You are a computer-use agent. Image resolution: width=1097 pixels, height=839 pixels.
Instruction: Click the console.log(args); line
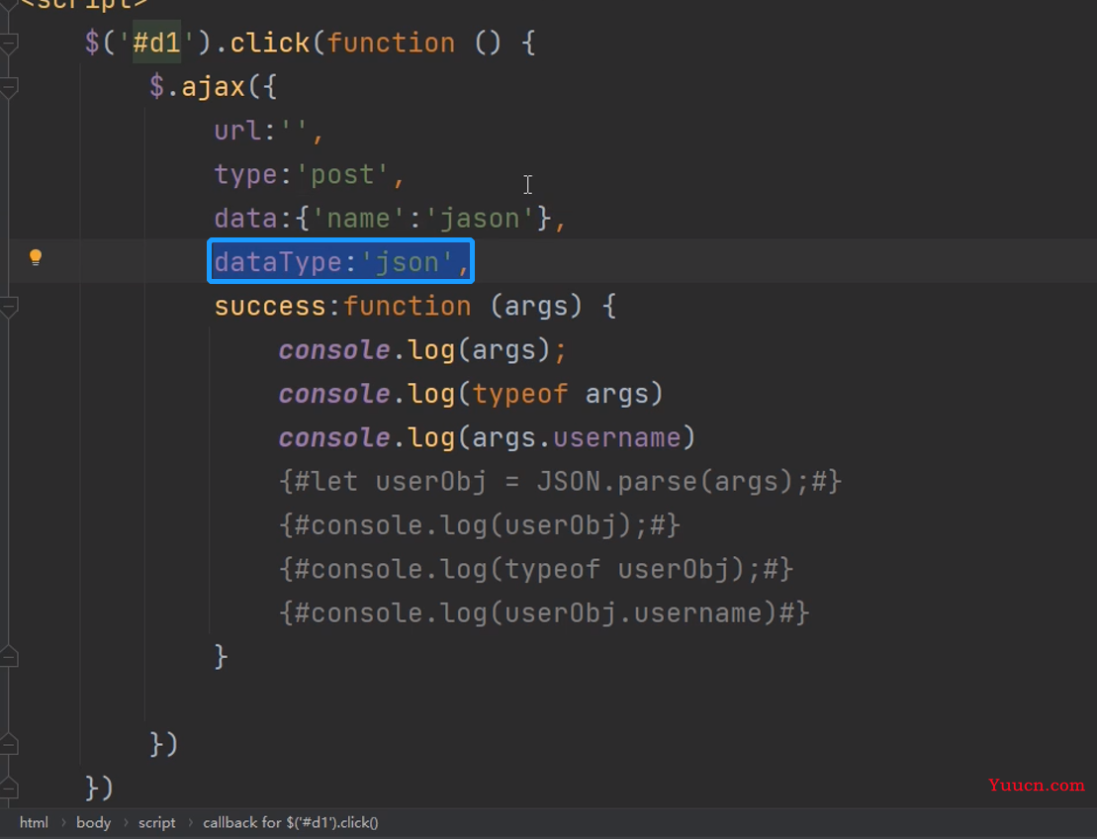click(422, 350)
